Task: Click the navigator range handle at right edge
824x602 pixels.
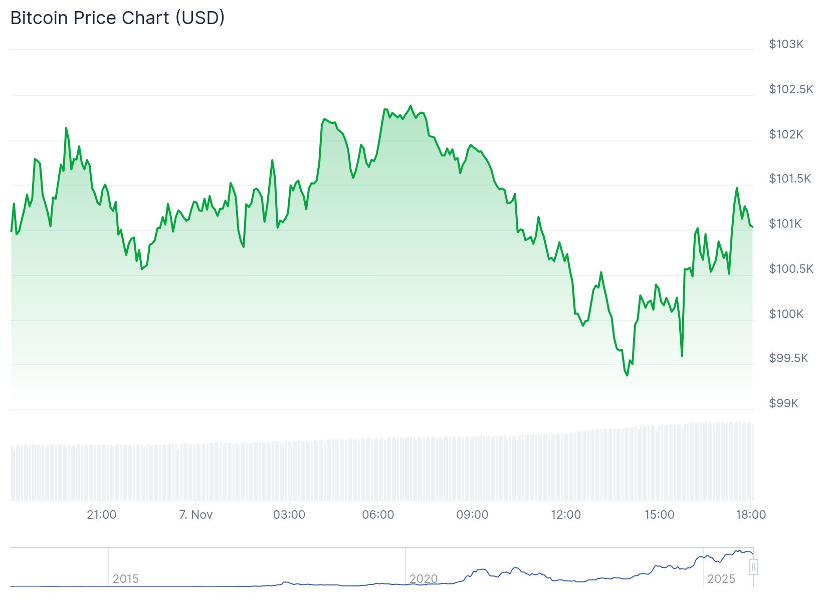Action: click(753, 567)
